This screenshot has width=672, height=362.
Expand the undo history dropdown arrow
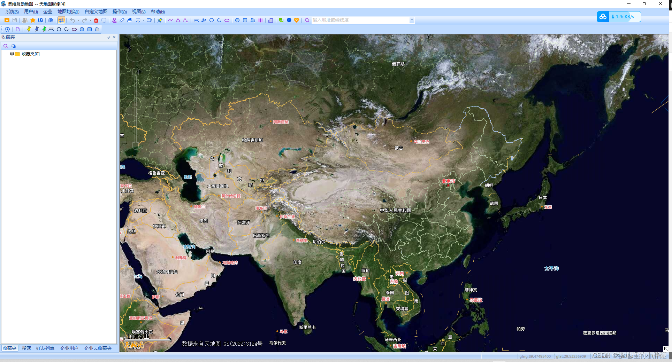(x=78, y=20)
